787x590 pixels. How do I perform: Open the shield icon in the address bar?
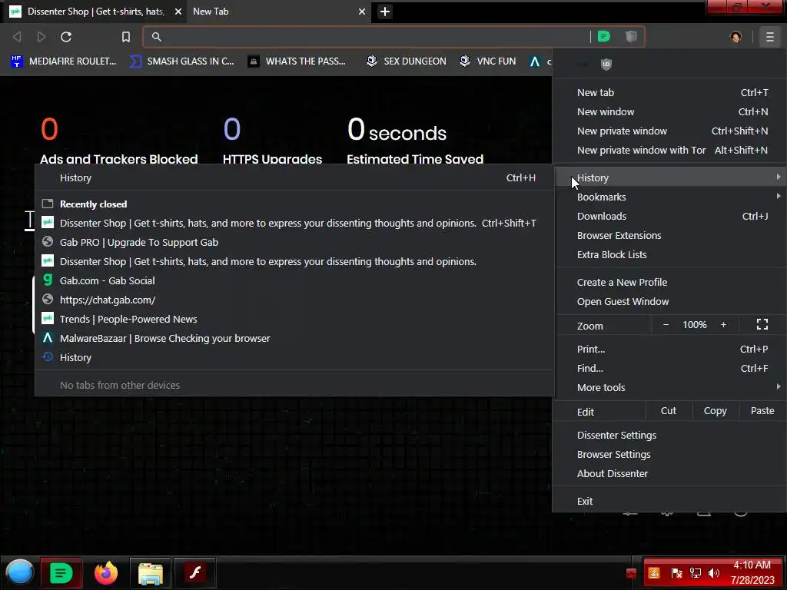[x=631, y=36]
